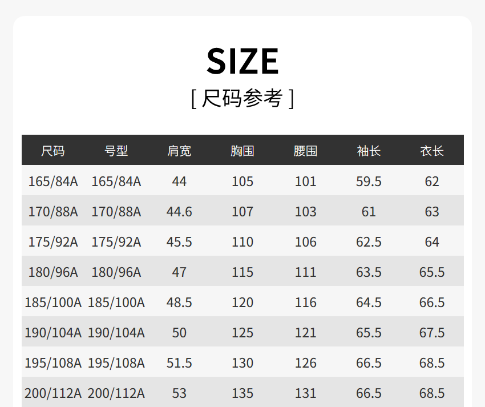Click the 袖长 column header
The image size is (485, 407).
pyautogui.click(x=369, y=151)
